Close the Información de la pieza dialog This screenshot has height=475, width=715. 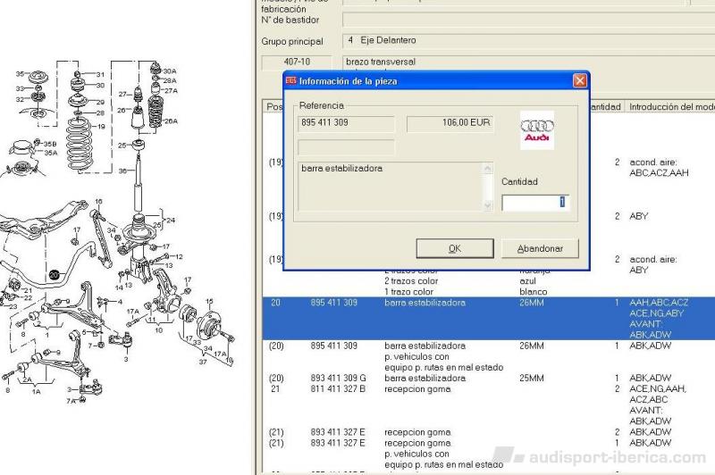click(580, 81)
